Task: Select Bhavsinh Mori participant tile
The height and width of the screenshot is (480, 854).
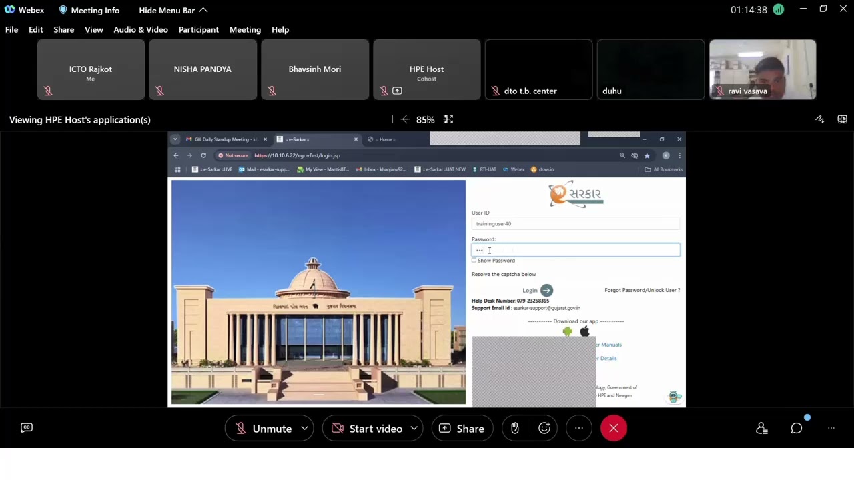Action: (315, 70)
